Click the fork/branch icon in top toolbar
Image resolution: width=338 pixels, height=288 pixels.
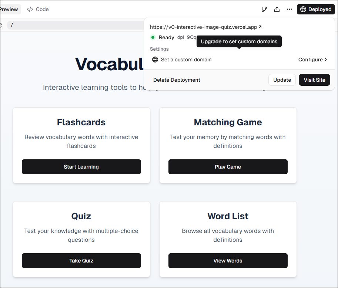pyautogui.click(x=264, y=9)
